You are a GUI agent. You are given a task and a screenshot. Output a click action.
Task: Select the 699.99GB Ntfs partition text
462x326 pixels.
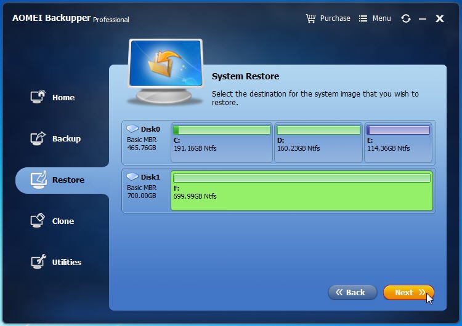click(x=195, y=196)
